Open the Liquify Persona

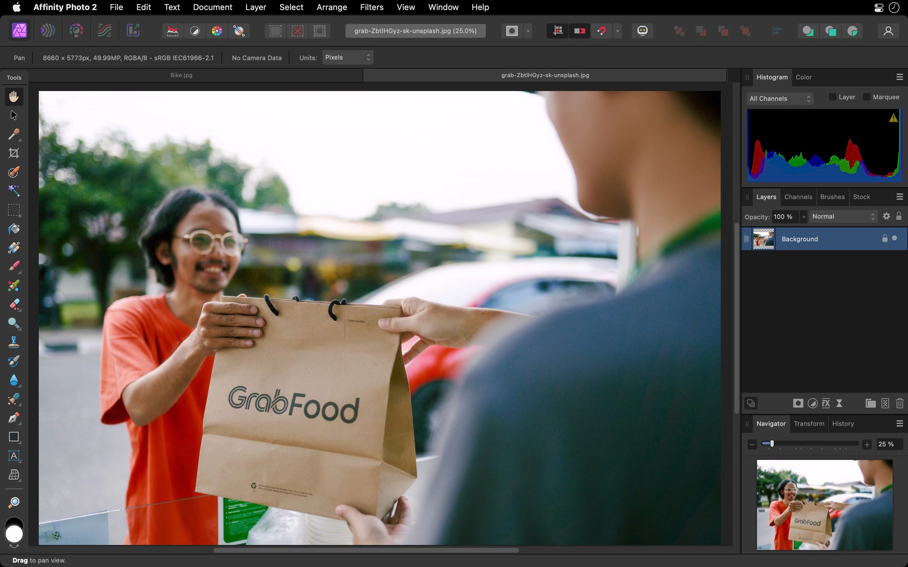48,31
